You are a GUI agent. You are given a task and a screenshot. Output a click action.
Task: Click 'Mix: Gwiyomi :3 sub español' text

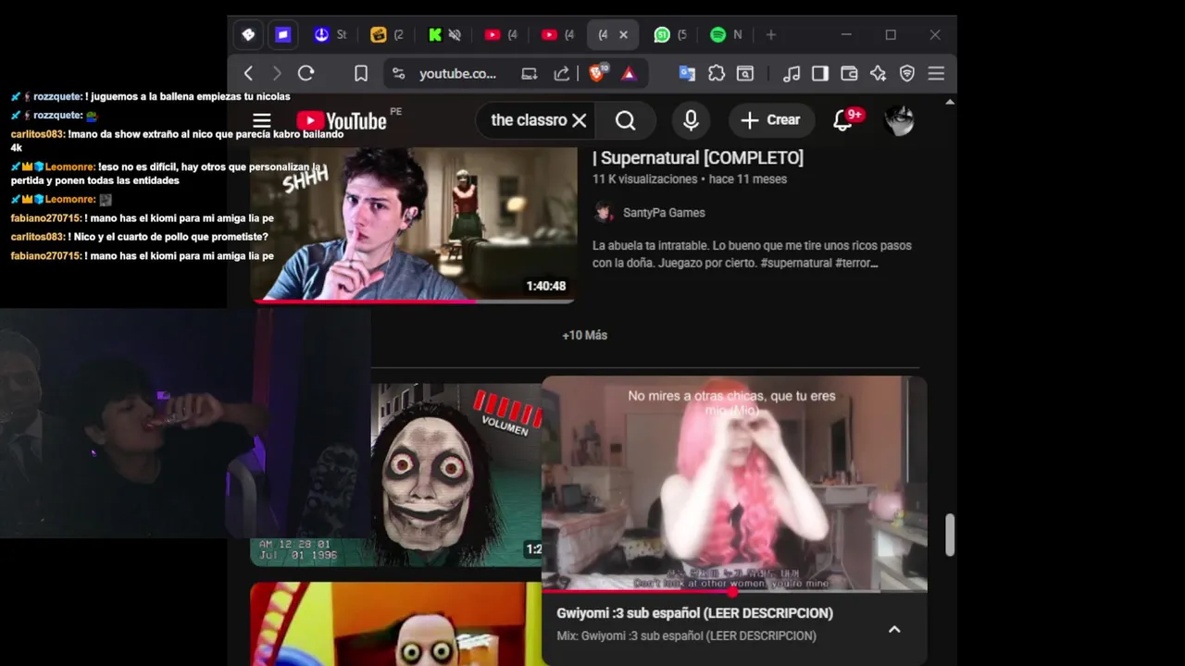(x=686, y=636)
